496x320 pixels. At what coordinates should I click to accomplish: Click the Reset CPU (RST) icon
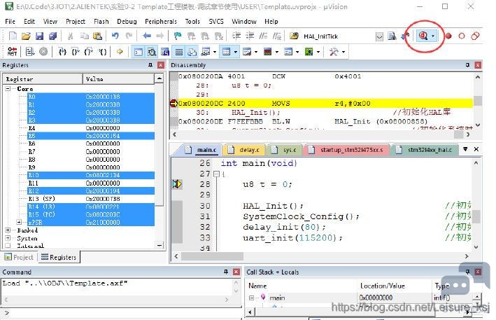13,51
